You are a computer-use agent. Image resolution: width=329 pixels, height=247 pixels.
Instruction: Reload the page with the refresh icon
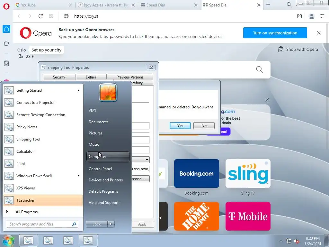coord(41,16)
